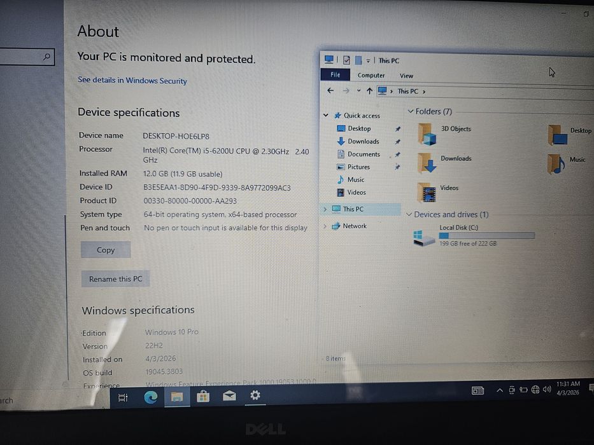Image resolution: width=594 pixels, height=445 pixels.
Task: Click the Back arrow in File Explorer
Action: tap(330, 90)
